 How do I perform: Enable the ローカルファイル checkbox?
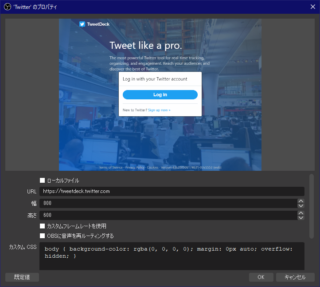(x=42, y=181)
